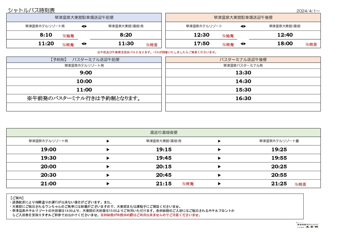
Task: Click the 10:00 bus terminal departure
Action: pos(84,81)
